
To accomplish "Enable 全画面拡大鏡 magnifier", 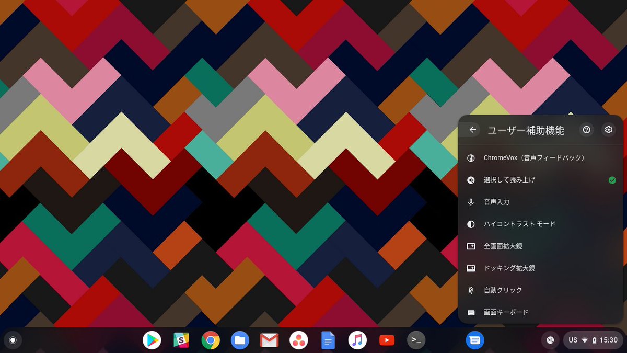I will point(541,246).
